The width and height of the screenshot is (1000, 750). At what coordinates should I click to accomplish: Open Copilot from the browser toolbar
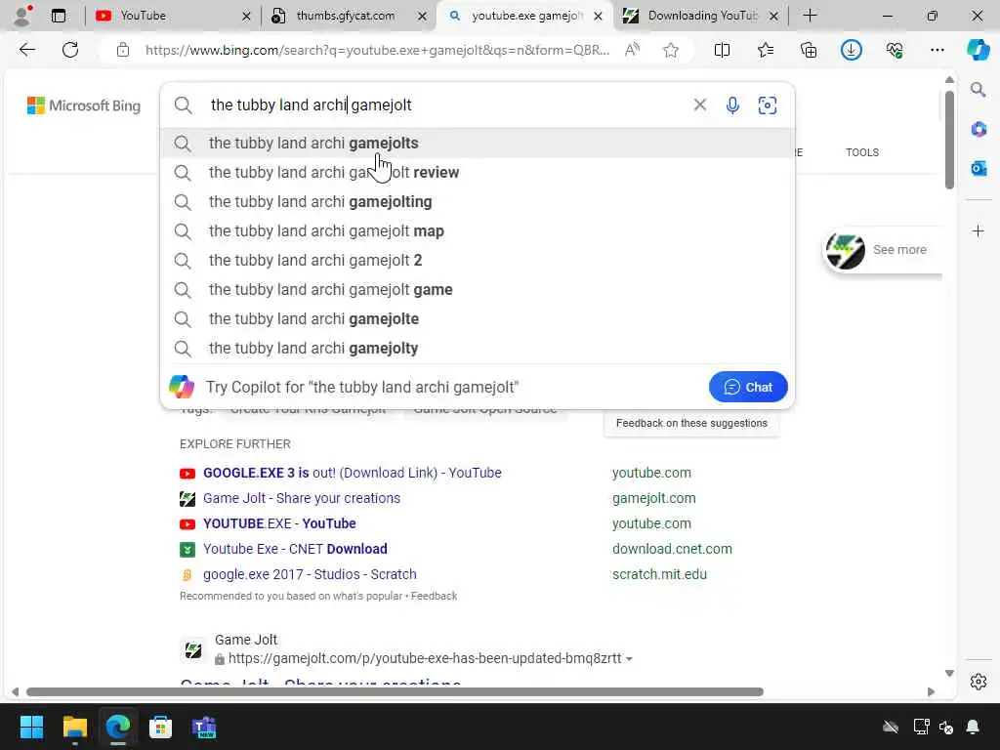click(978, 50)
